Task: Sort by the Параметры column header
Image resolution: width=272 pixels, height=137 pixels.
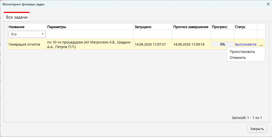Action: pos(90,27)
